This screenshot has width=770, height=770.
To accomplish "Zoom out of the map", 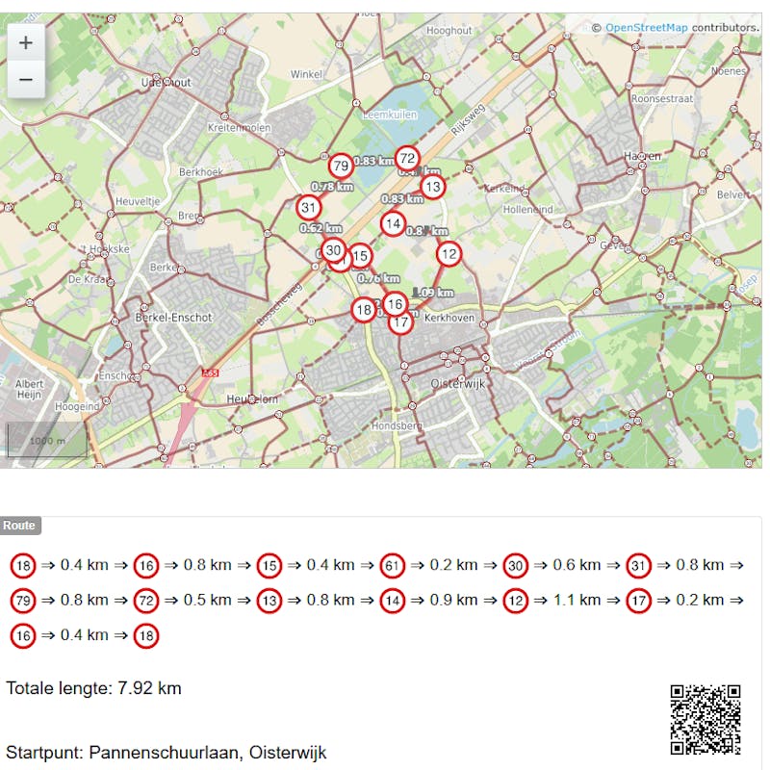I will 26,79.
